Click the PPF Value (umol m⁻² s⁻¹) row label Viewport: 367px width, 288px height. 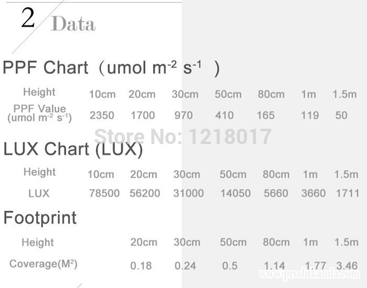point(40,113)
